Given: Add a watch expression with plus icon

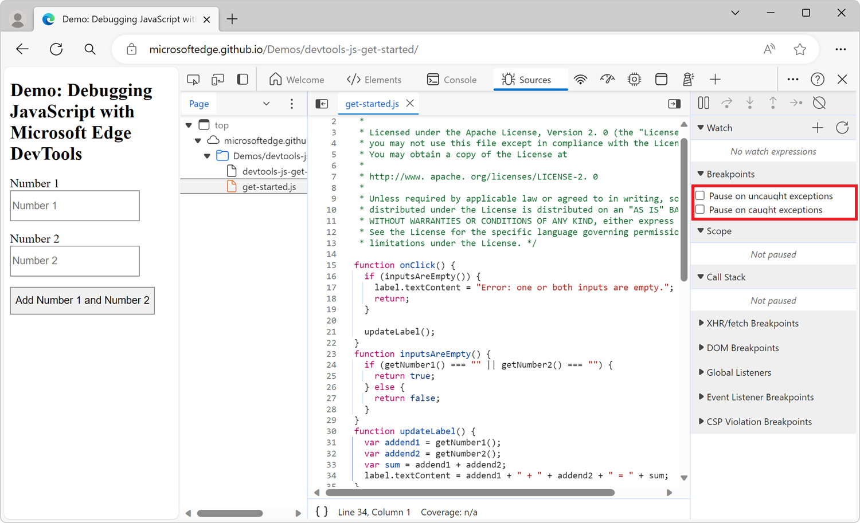Looking at the screenshot, I should (818, 128).
